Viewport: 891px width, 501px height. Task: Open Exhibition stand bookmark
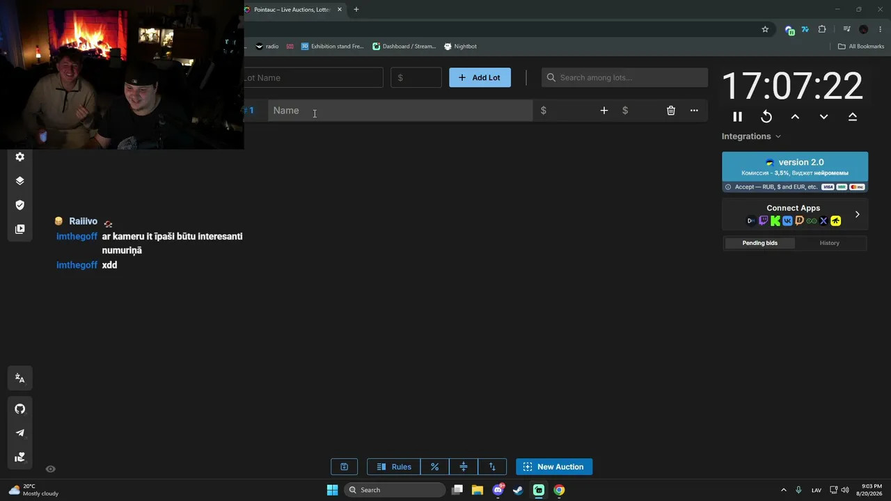332,47
